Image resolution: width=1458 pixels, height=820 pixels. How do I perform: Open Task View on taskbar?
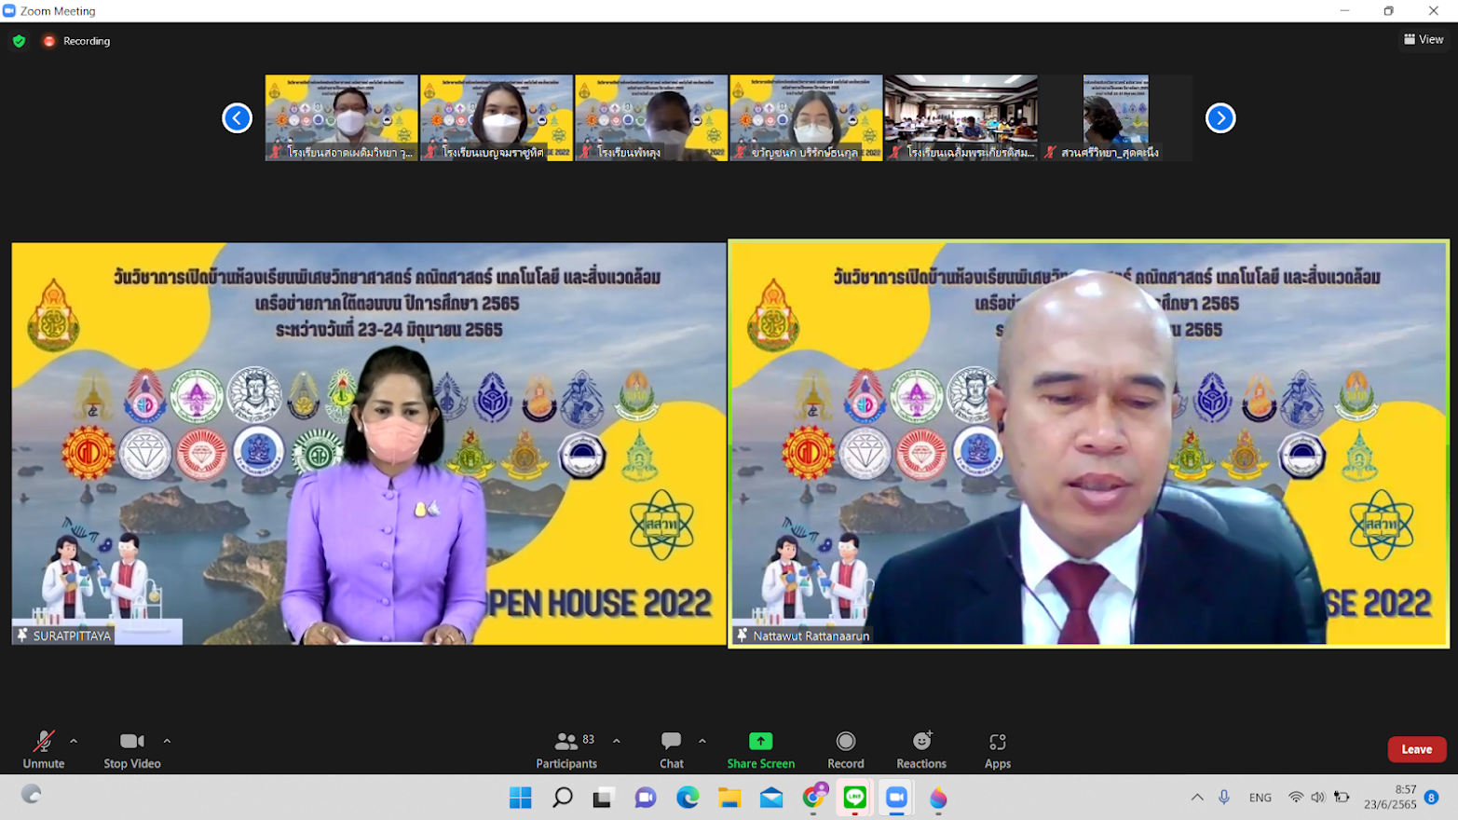(x=603, y=798)
